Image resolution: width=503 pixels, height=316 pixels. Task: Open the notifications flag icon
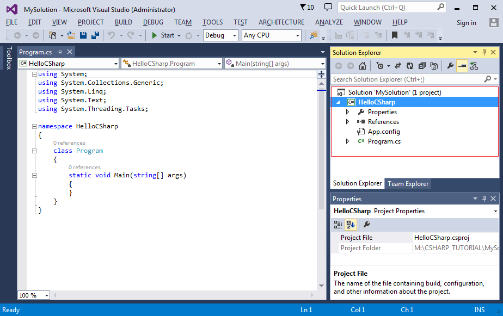click(303, 7)
